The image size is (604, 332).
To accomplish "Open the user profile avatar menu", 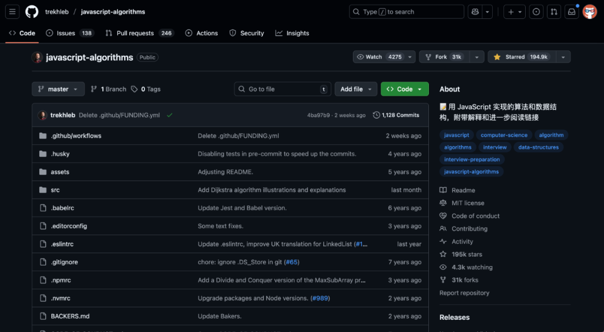I will click(x=590, y=12).
